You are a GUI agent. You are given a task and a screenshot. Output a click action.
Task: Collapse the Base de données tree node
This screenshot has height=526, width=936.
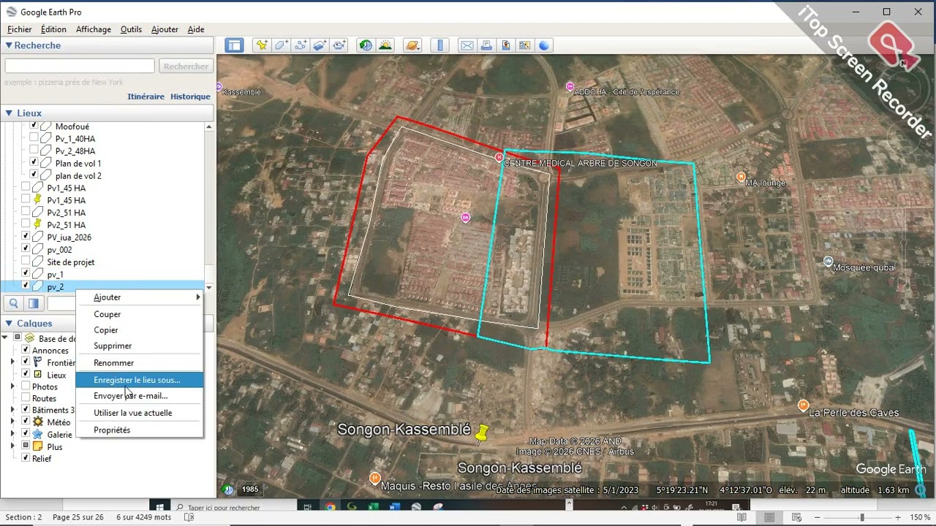pyautogui.click(x=5, y=338)
